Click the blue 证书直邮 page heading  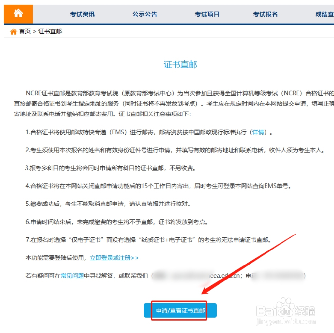click(181, 64)
